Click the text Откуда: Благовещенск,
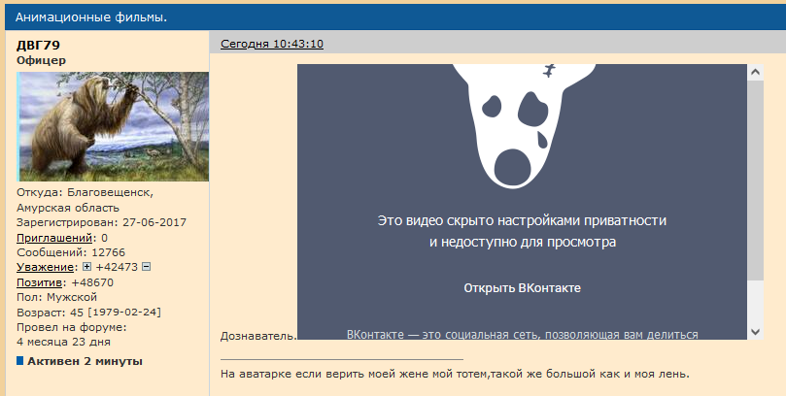 coord(85,193)
